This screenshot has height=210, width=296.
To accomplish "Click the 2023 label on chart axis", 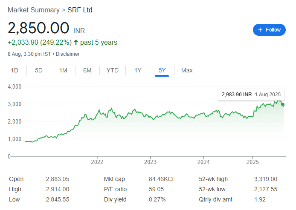I will (x=150, y=162).
